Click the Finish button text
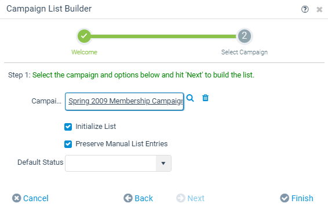This screenshot has height=211, width=328. pyautogui.click(x=303, y=198)
